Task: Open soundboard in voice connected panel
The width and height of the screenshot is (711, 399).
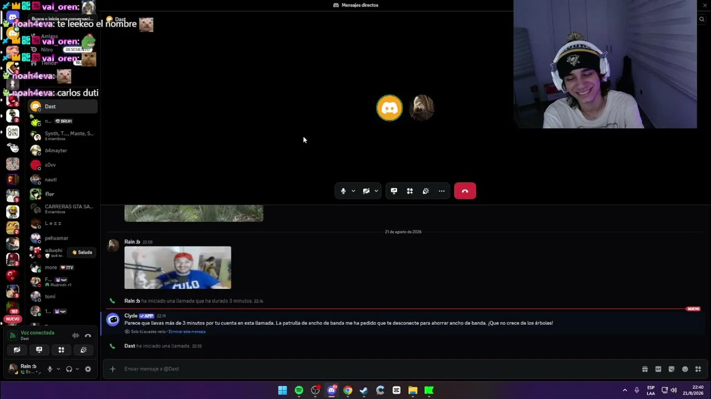Action: point(83,350)
